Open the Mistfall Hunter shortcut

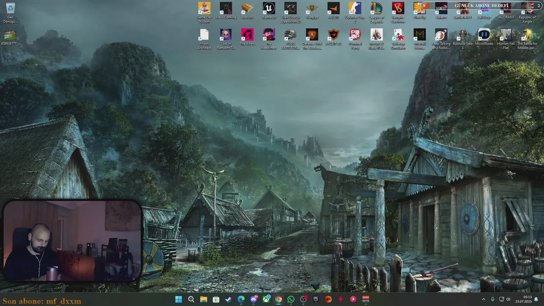coord(420,39)
